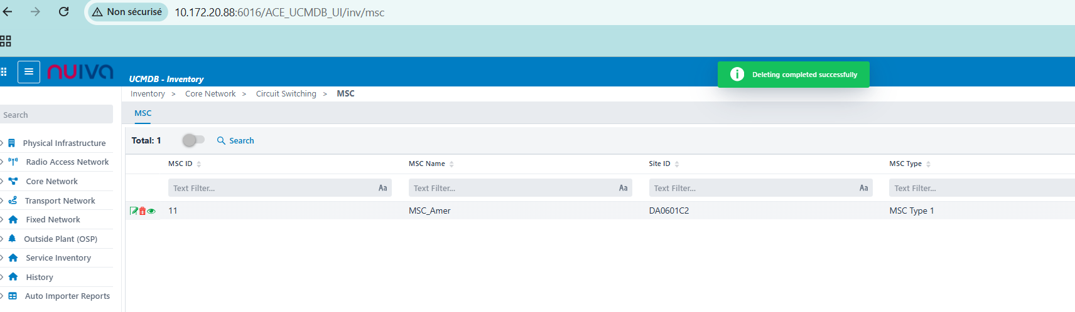Image resolution: width=1075 pixels, height=312 pixels.
Task: Toggle the switch next to Total
Action: [193, 140]
